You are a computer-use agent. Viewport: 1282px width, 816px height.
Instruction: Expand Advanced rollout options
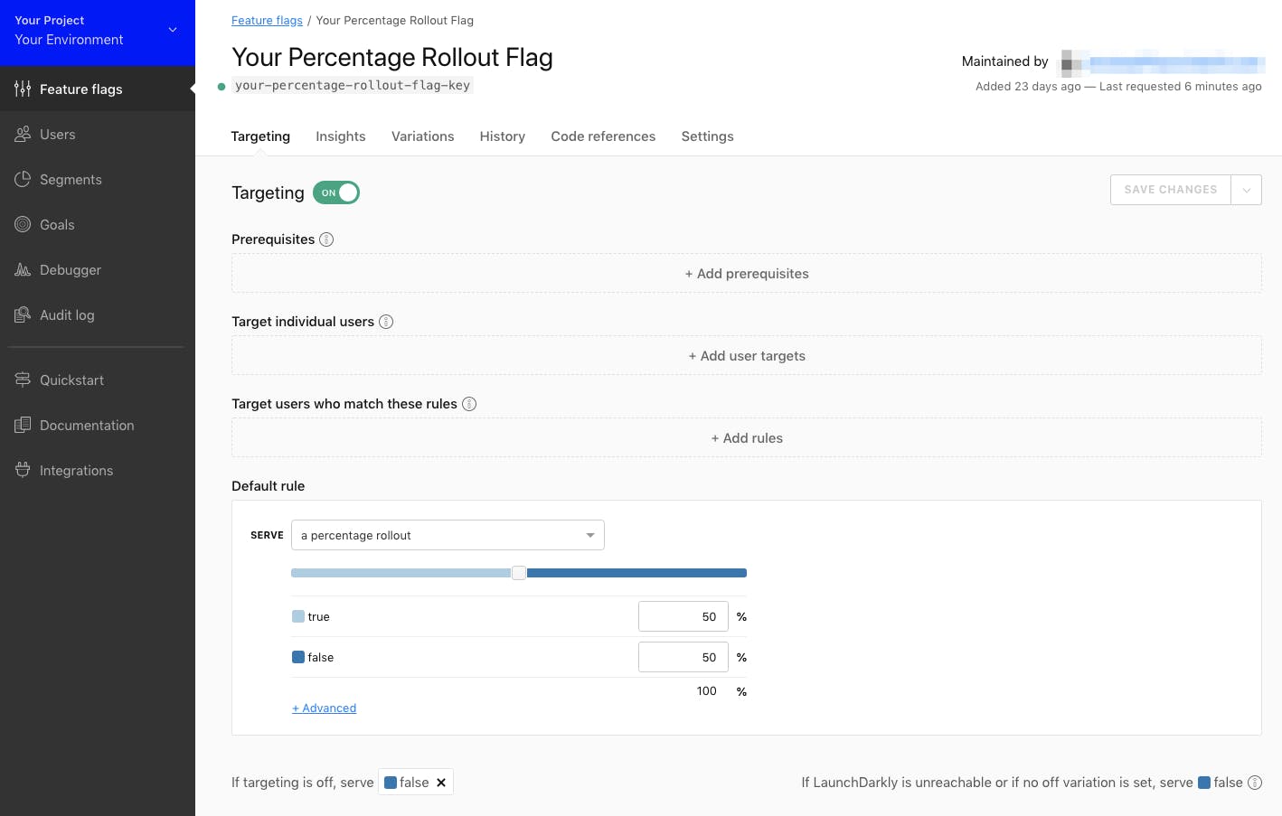click(324, 708)
